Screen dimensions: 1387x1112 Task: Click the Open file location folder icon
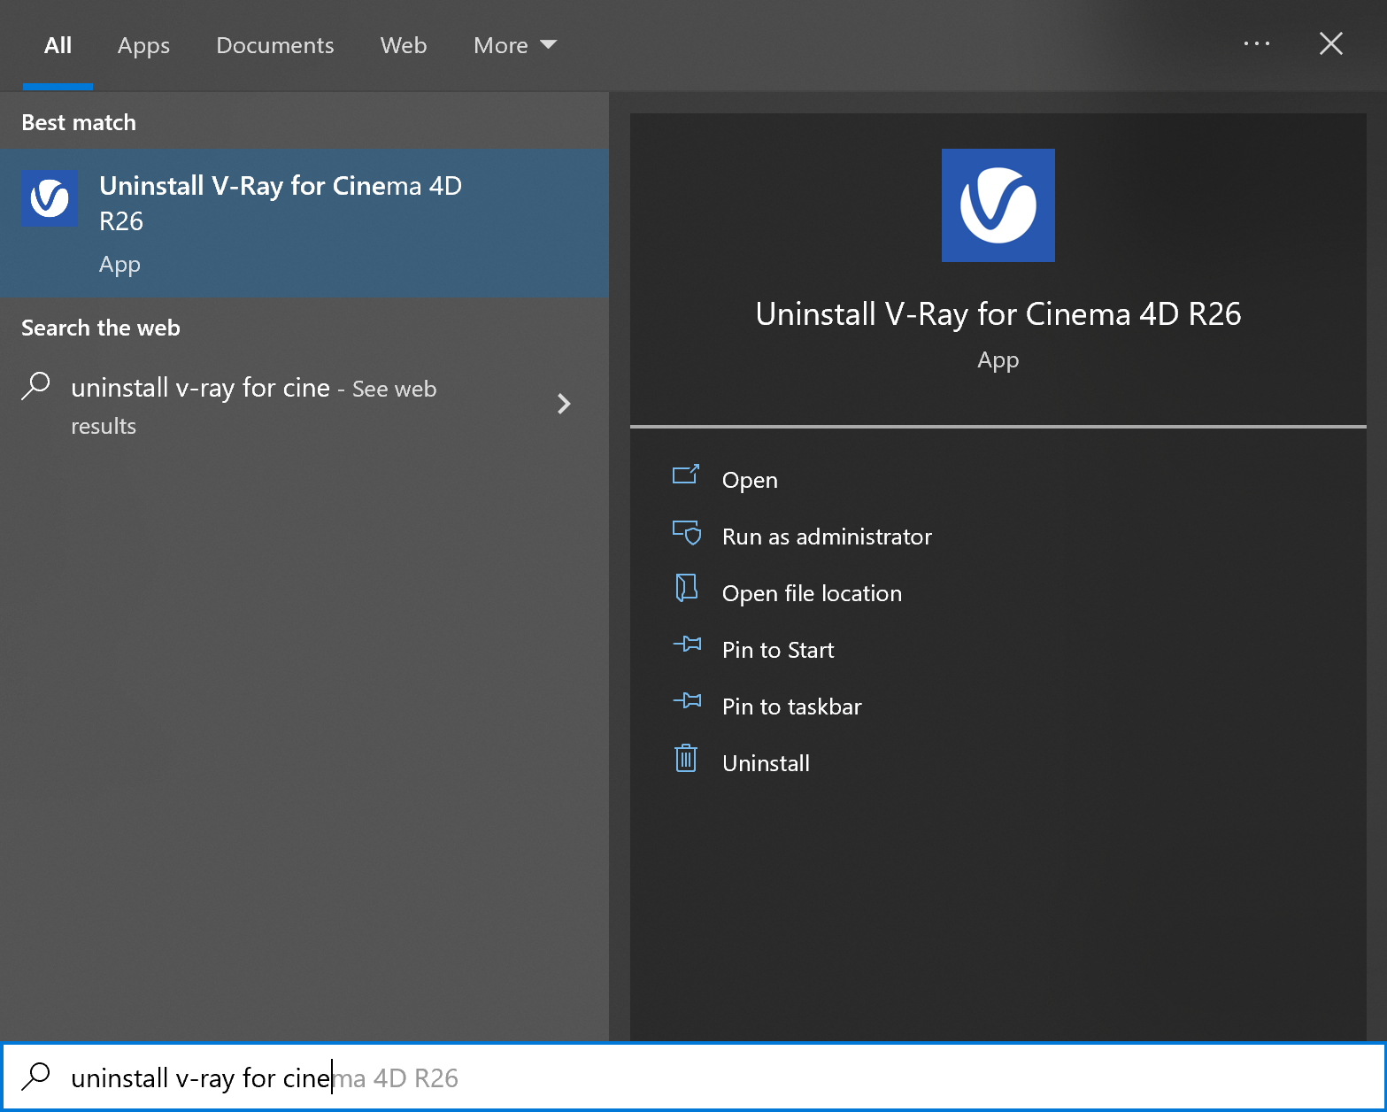[x=686, y=589]
